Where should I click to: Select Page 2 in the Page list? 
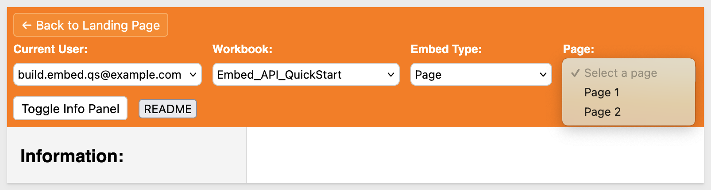pos(602,112)
